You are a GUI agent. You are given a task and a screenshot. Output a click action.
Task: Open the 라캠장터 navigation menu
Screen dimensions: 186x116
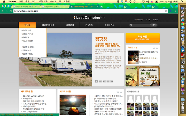[x=70, y=25]
